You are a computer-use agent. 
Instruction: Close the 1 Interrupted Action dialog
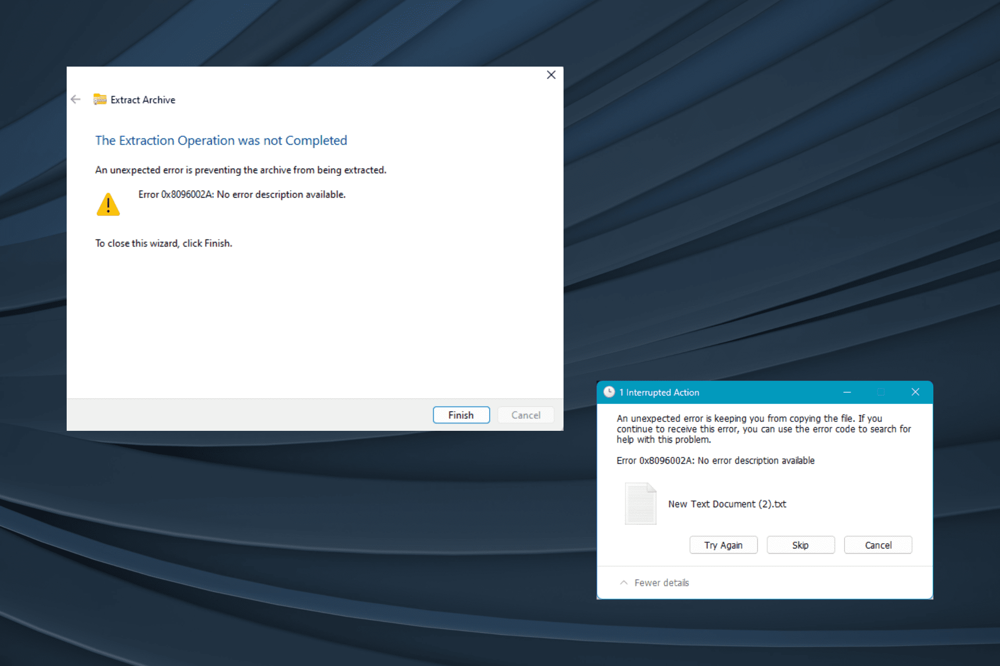(x=915, y=392)
